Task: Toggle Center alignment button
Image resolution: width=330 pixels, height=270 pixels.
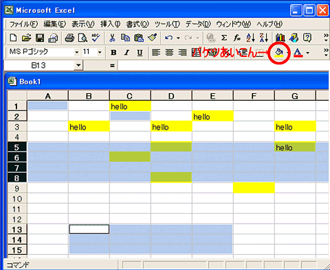Action: pos(169,53)
